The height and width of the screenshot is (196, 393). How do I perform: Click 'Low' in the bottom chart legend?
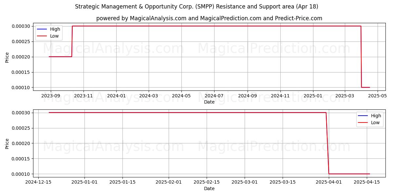375,122
